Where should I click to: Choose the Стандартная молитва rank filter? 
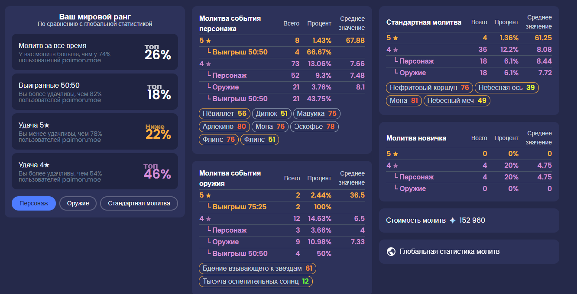tap(139, 203)
